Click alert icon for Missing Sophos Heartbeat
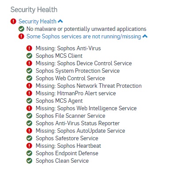 click(x=29, y=146)
